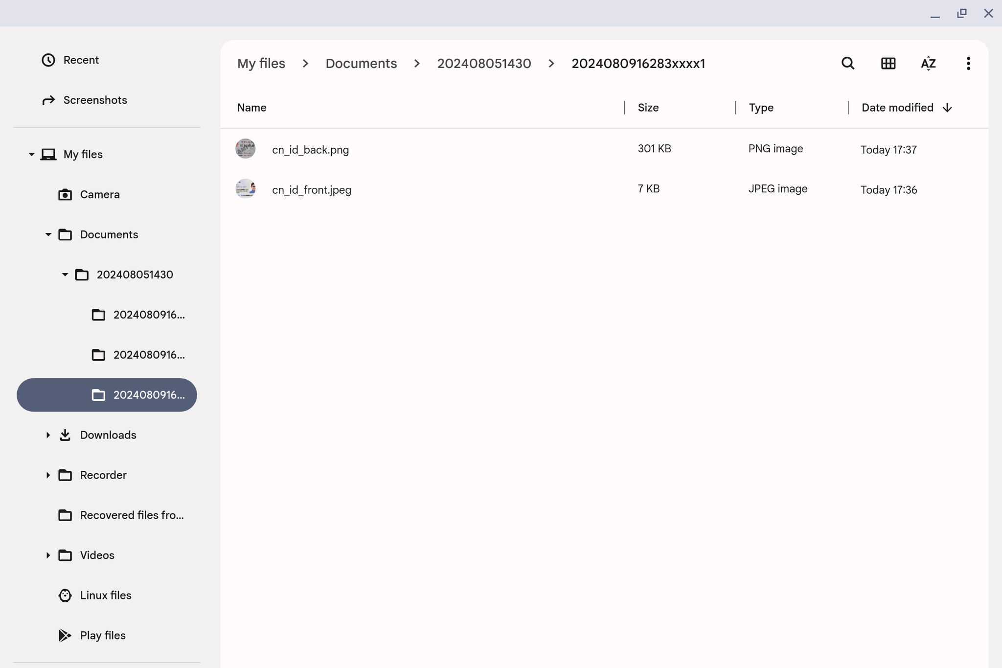Expand the Videos folder

tap(48, 555)
